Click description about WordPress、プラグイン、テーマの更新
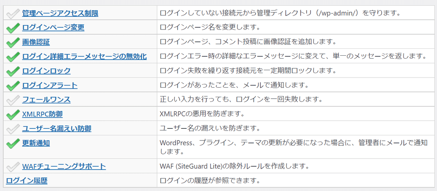The height and width of the screenshot is (191, 437). point(294,147)
